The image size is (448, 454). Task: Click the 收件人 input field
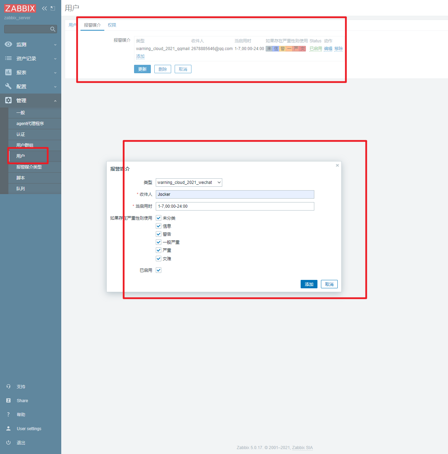tap(235, 194)
